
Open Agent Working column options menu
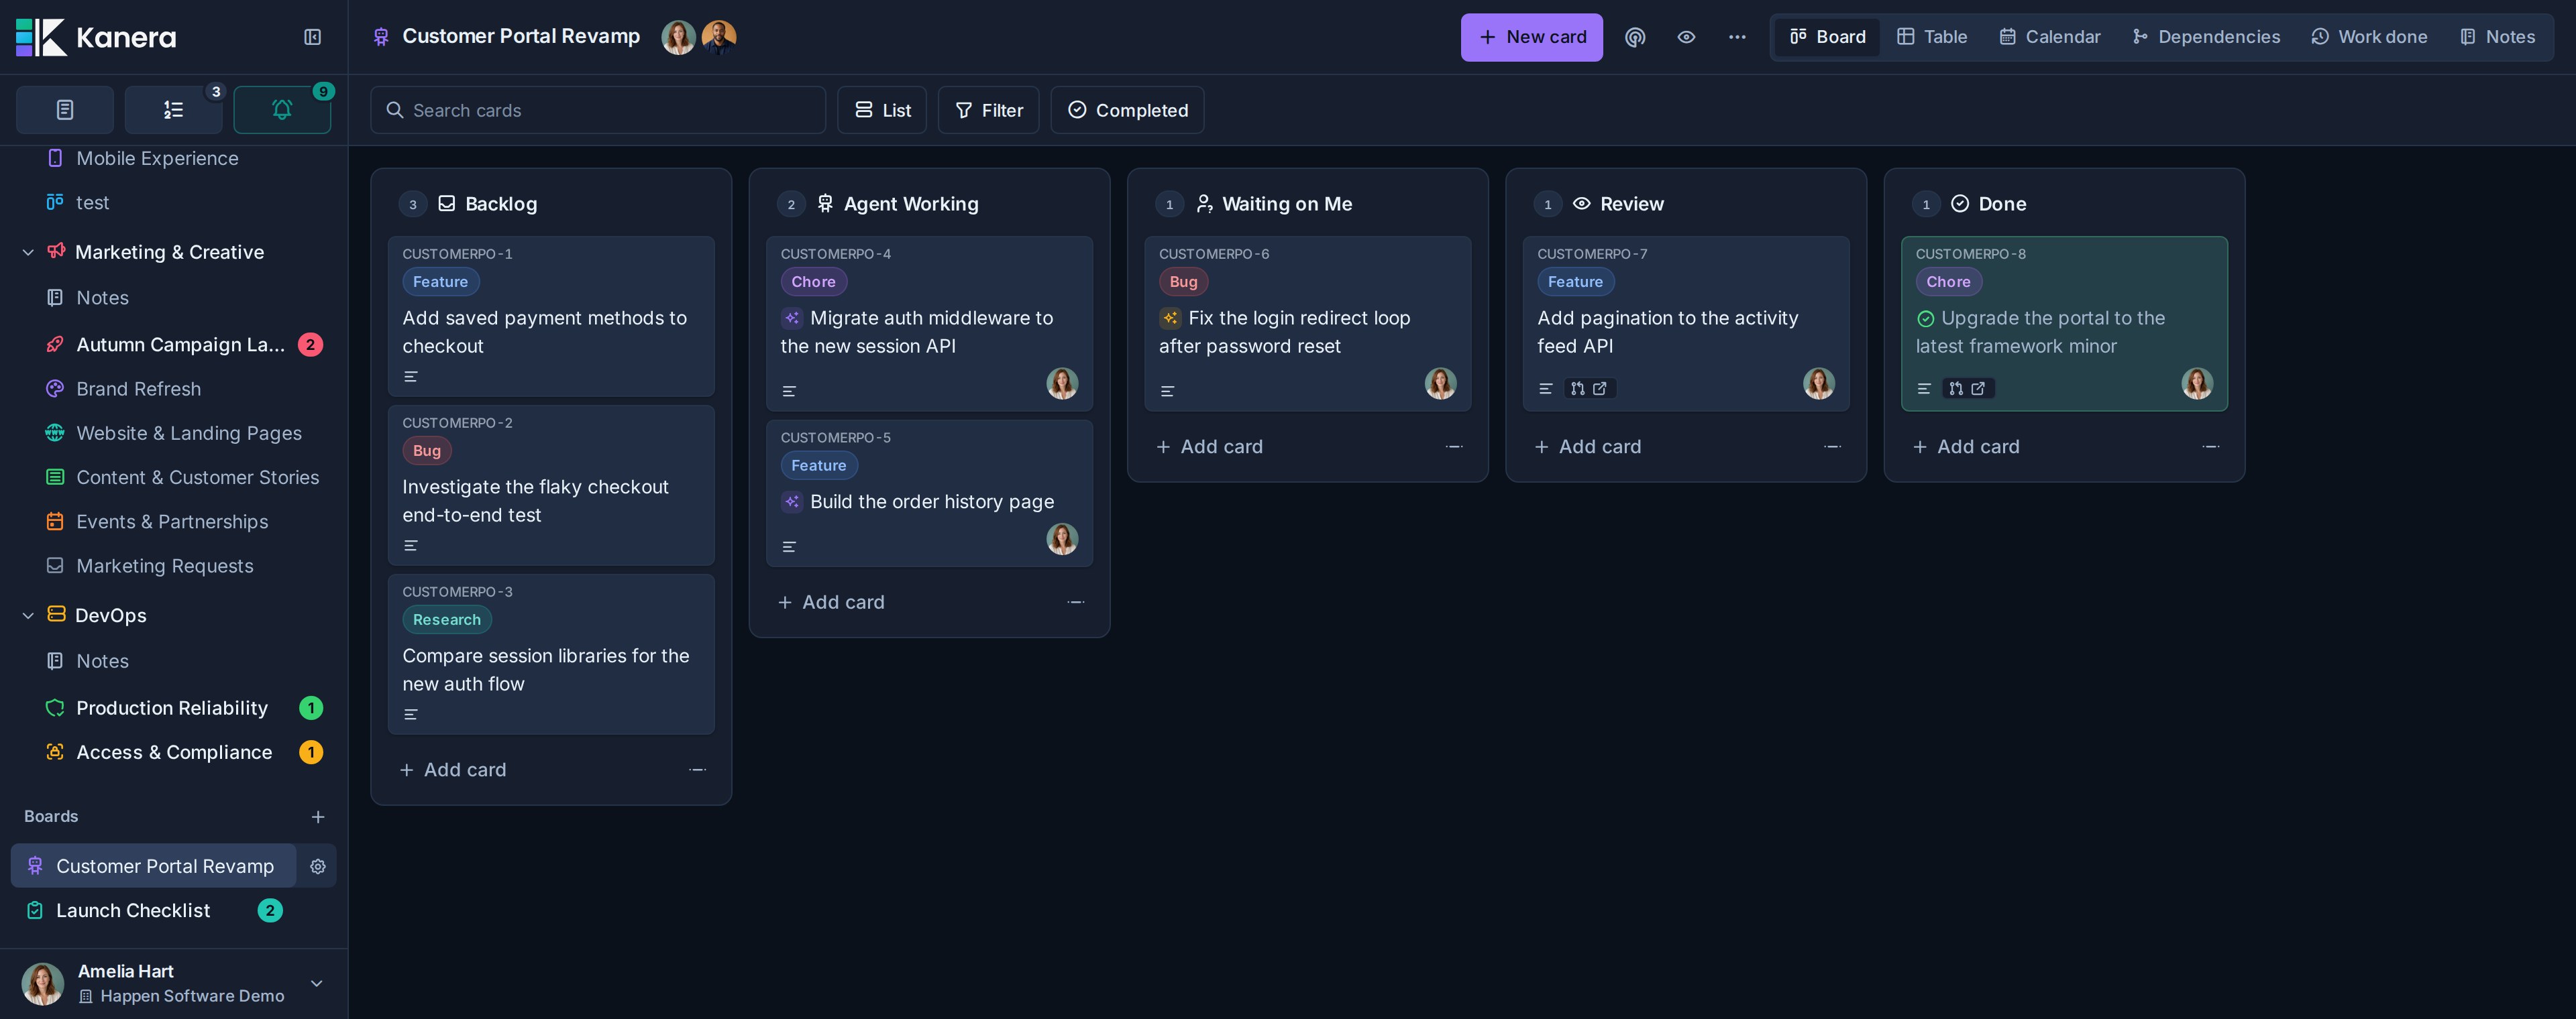coord(1076,601)
